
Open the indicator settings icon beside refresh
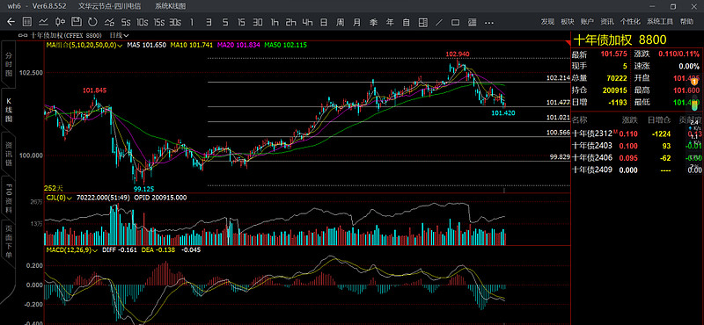109,21
